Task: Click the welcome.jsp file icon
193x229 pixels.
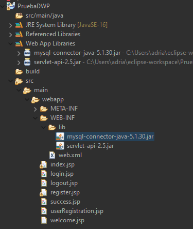Action: pos(44,220)
